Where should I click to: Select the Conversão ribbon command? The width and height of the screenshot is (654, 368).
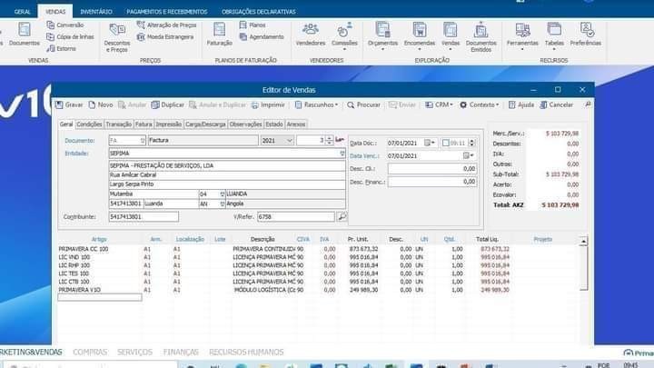click(x=65, y=25)
